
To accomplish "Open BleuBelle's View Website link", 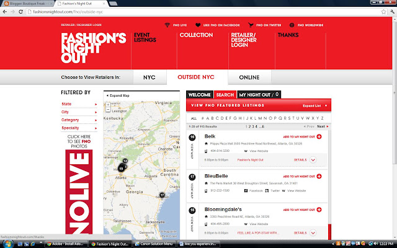I will [297, 190].
